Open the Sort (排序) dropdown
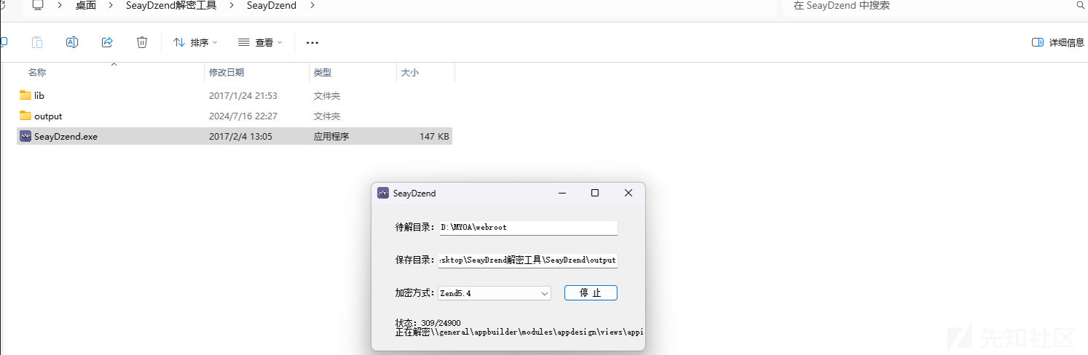This screenshot has height=355, width=1088. coord(195,42)
